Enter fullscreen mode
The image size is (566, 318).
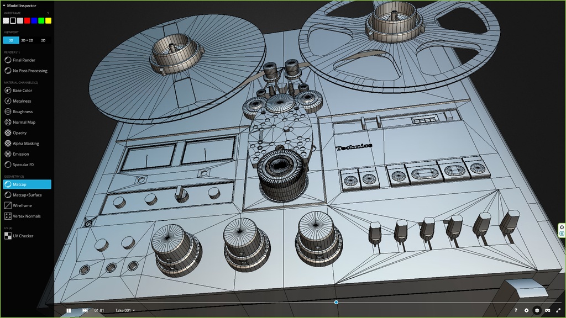[x=558, y=310]
